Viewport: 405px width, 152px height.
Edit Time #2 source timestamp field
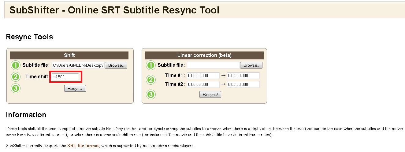pos(203,84)
